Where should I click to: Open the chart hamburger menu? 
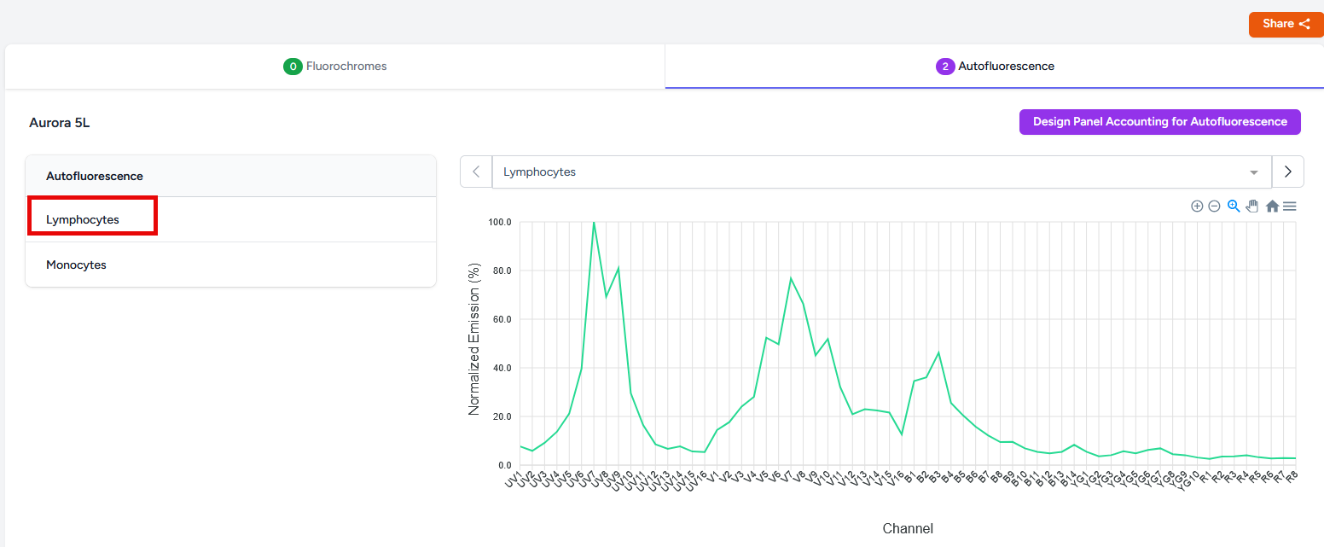[1290, 207]
